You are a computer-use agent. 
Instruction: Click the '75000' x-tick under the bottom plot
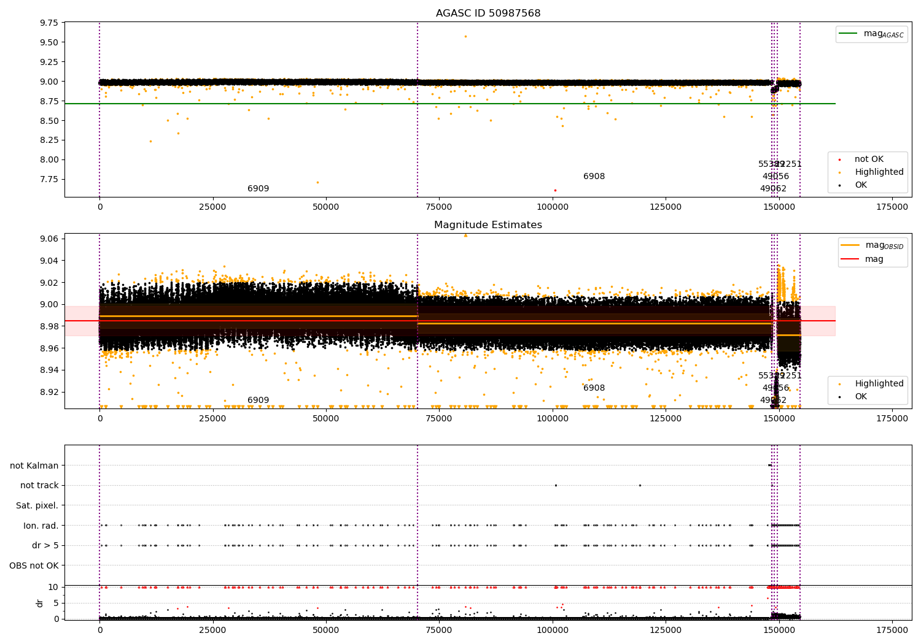[x=439, y=629]
